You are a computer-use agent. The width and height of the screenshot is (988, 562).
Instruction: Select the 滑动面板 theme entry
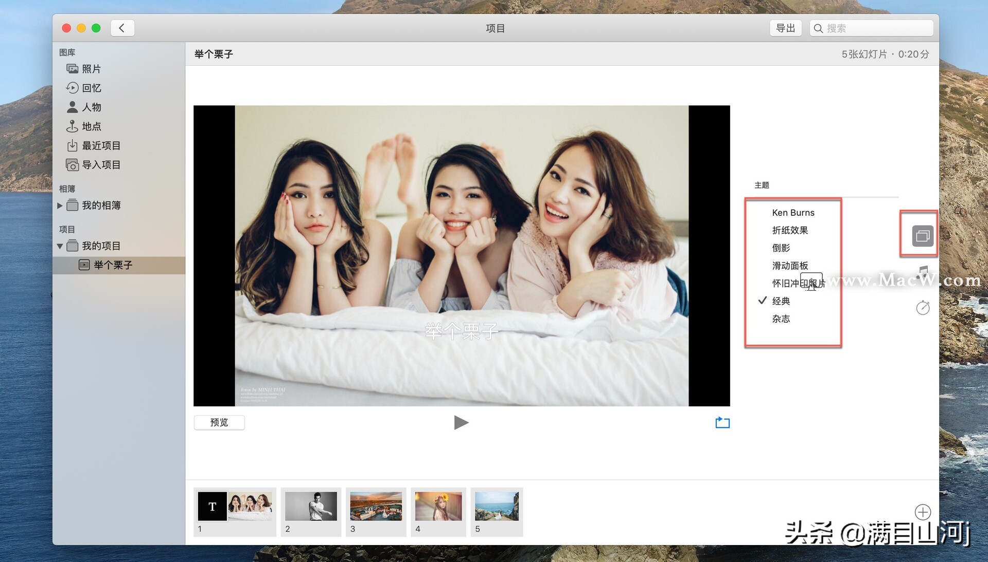pyautogui.click(x=790, y=266)
